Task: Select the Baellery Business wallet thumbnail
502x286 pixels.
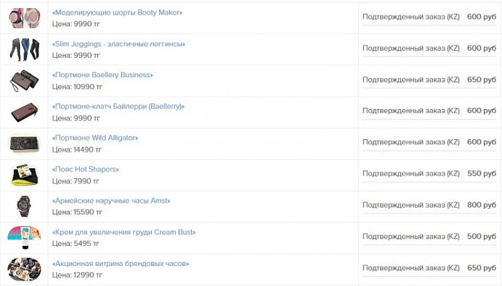Action: click(x=24, y=81)
